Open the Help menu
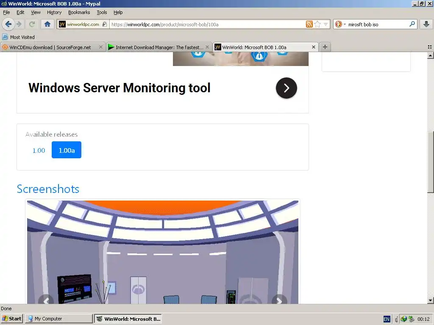This screenshot has width=434, height=325. pos(118,12)
